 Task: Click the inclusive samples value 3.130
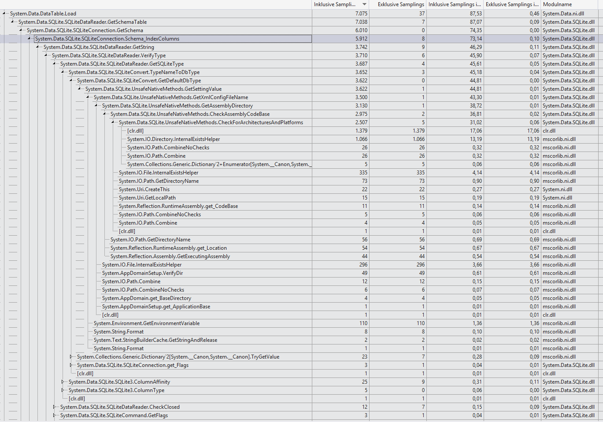click(x=361, y=106)
